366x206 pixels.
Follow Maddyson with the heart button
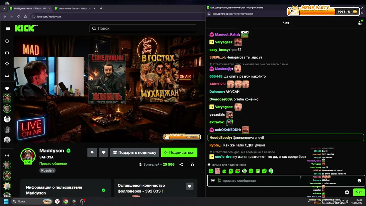tap(104, 152)
